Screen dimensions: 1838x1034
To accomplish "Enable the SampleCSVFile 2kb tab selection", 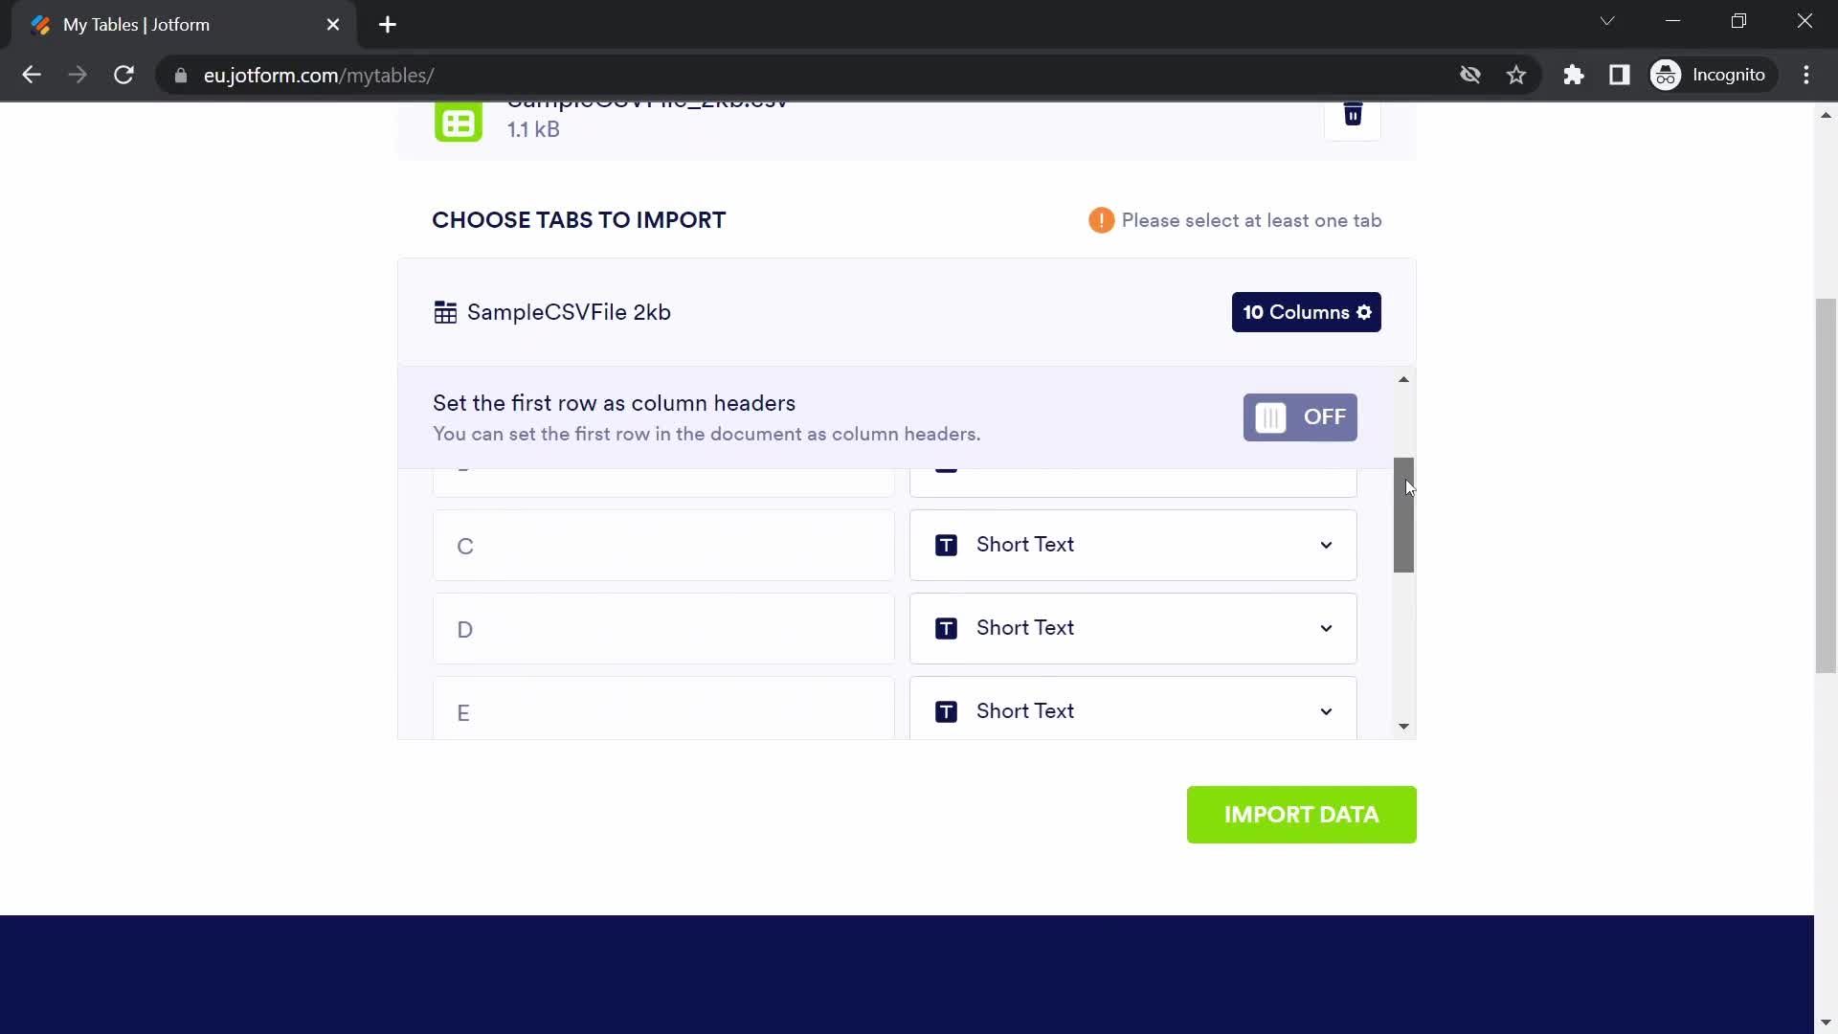I will (x=568, y=312).
